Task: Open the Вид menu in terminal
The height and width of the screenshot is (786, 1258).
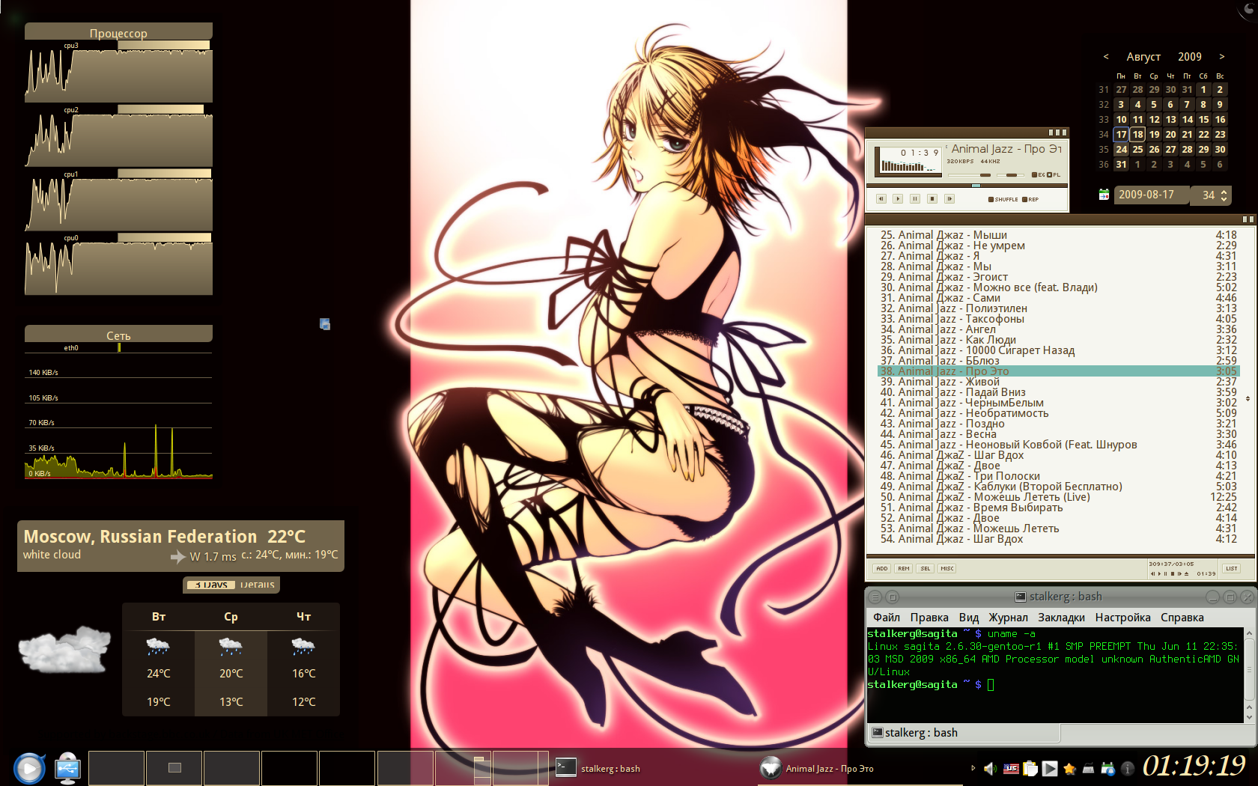Action: (969, 618)
